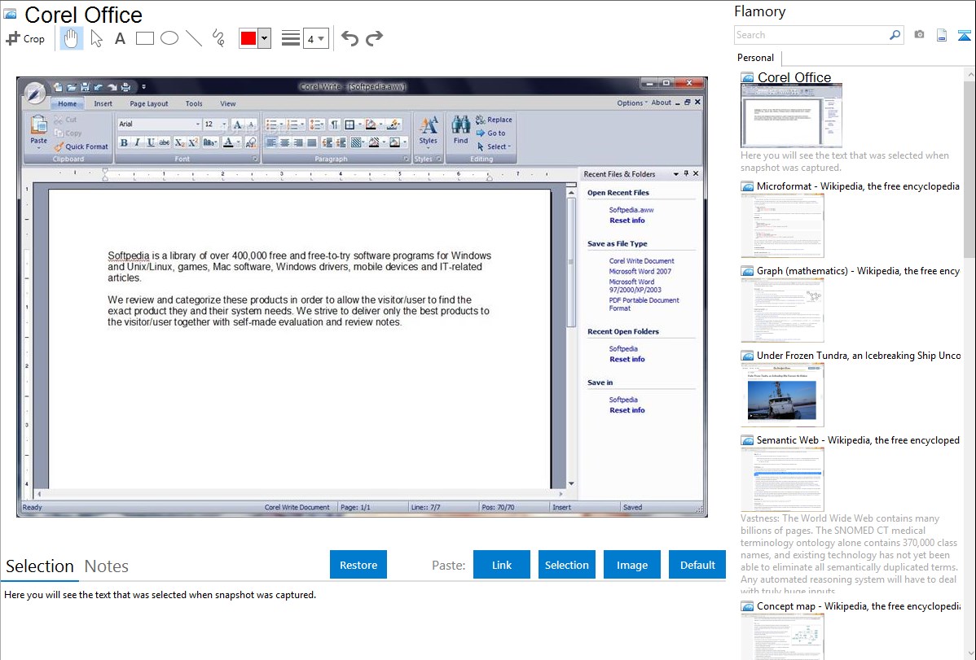Activate the hand pan tool

pyautogui.click(x=72, y=38)
